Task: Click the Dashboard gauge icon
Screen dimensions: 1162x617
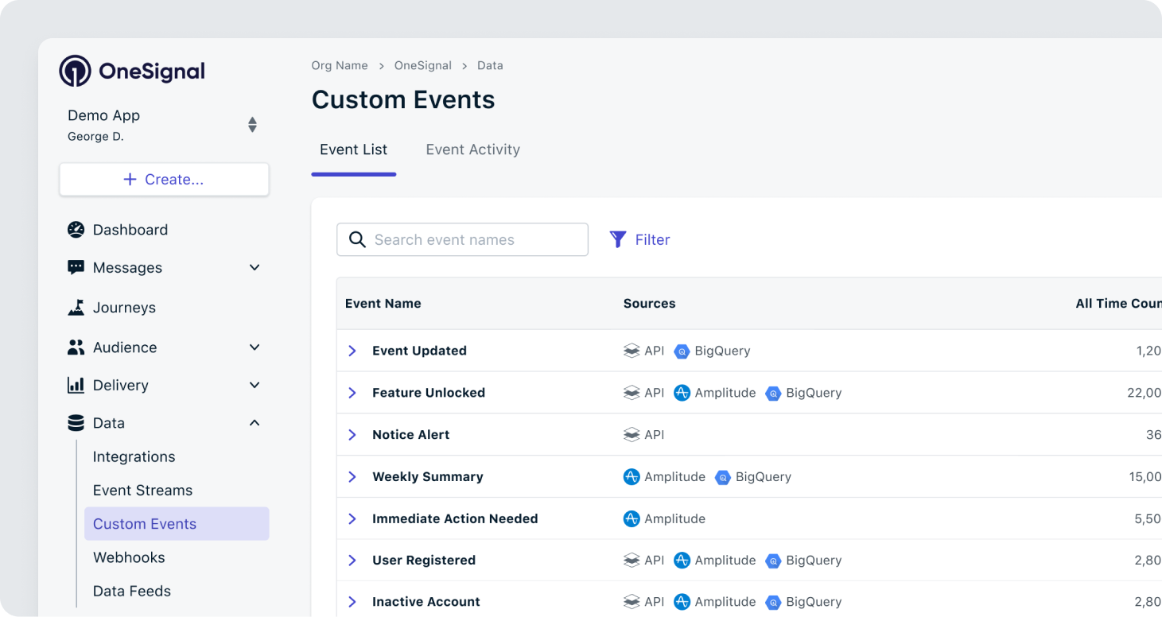Action: click(x=76, y=230)
